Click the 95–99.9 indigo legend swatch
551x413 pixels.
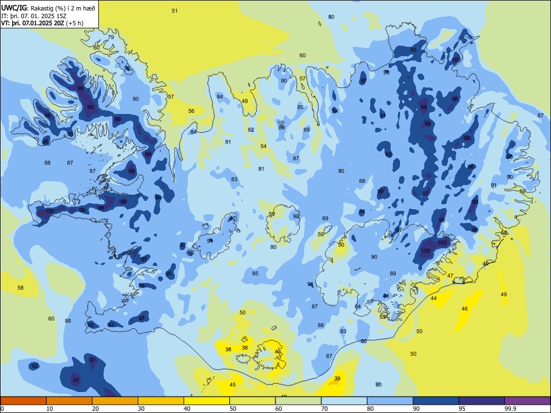point(482,401)
